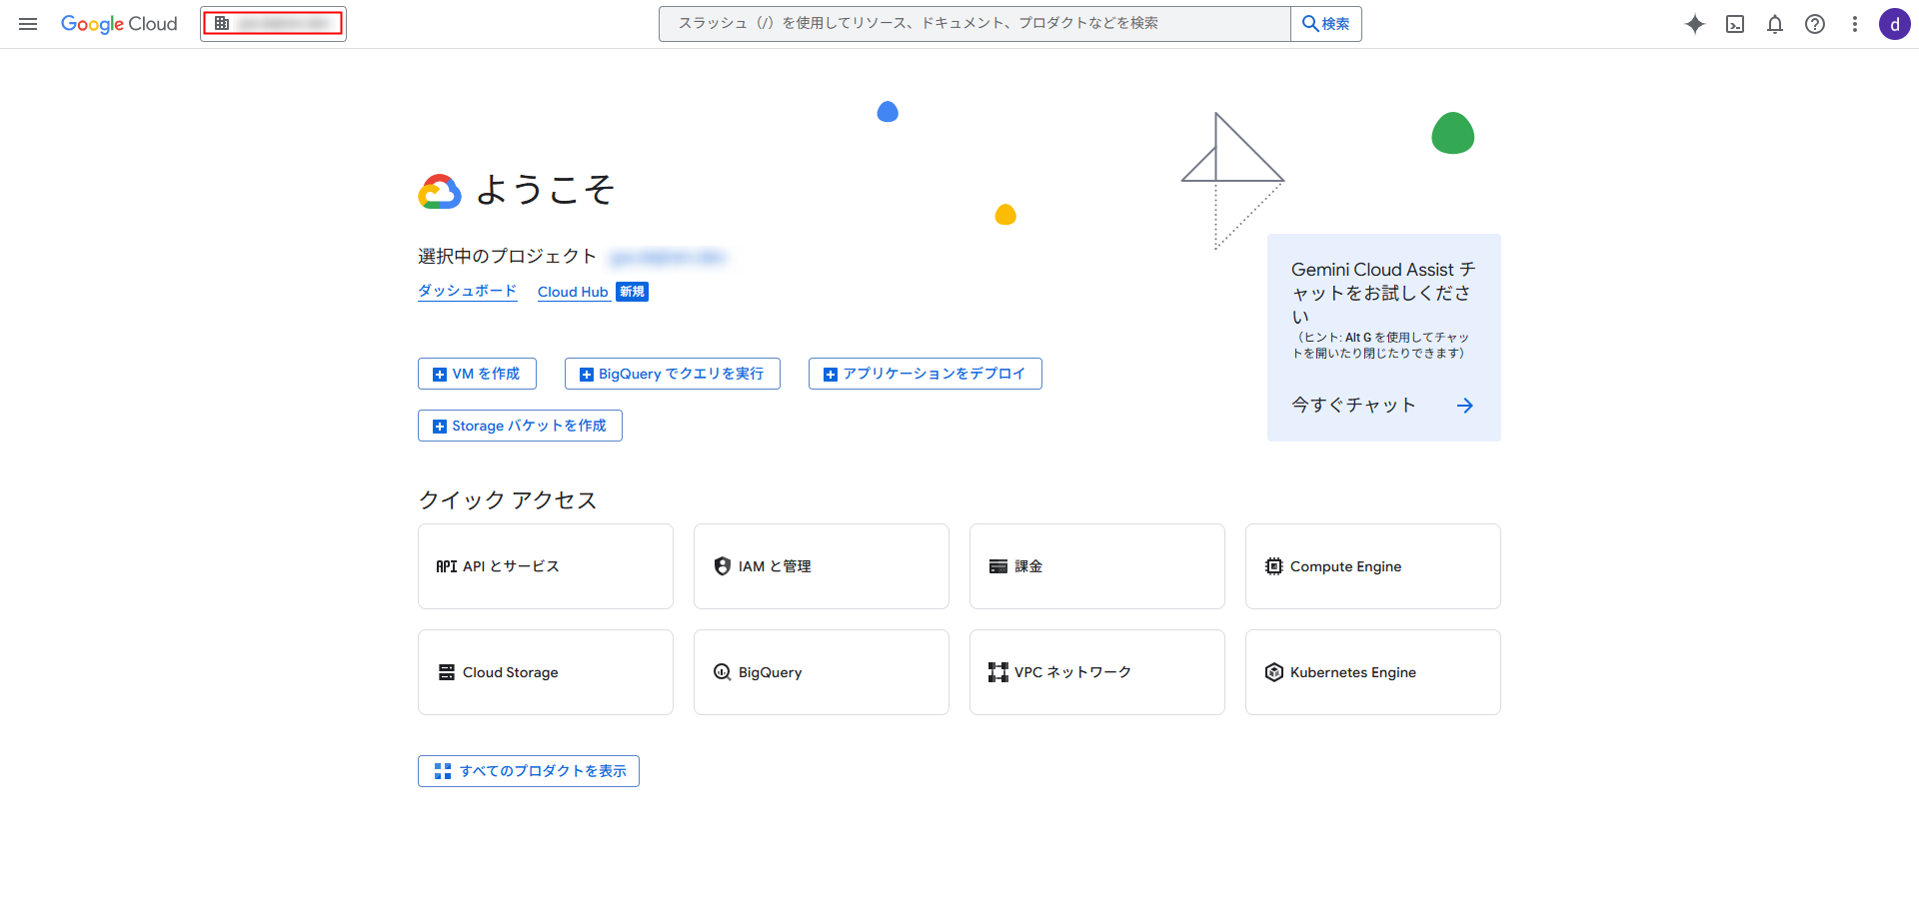Click BigQuery でクエリを実行 button

(672, 374)
